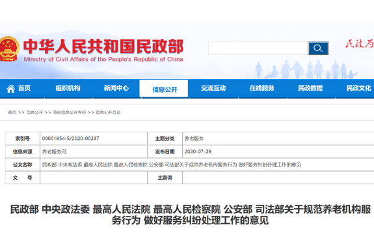Click the 文号 label cell
Viewport: 374px width, 249px height.
pyautogui.click(x=23, y=178)
